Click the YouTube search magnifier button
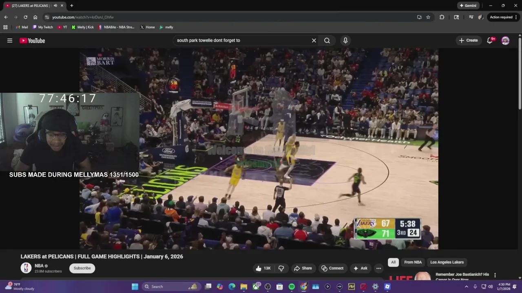The width and height of the screenshot is (522, 293). 327,40
